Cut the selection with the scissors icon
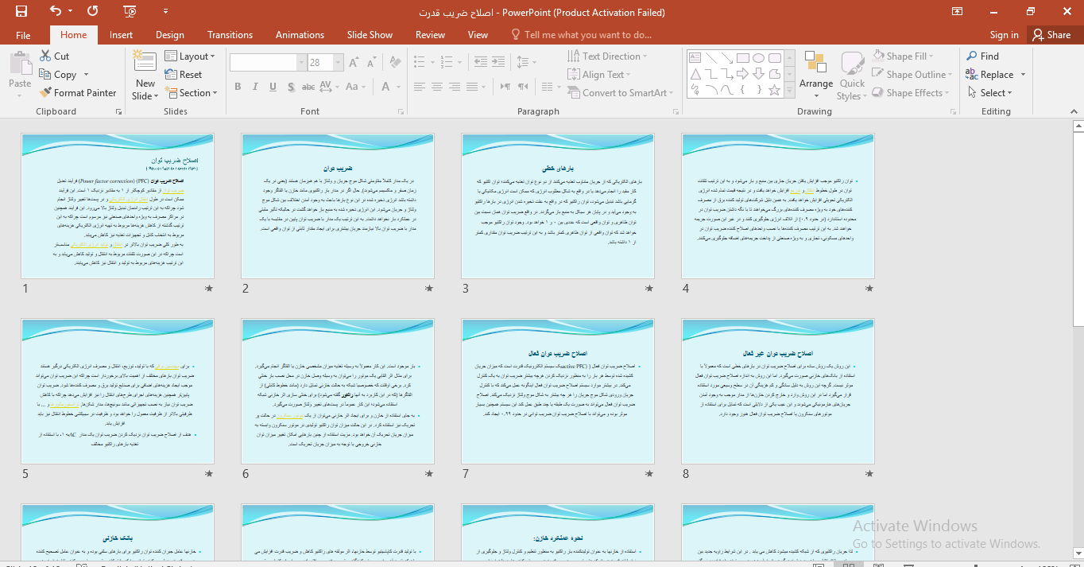The image size is (1084, 567). 45,56
